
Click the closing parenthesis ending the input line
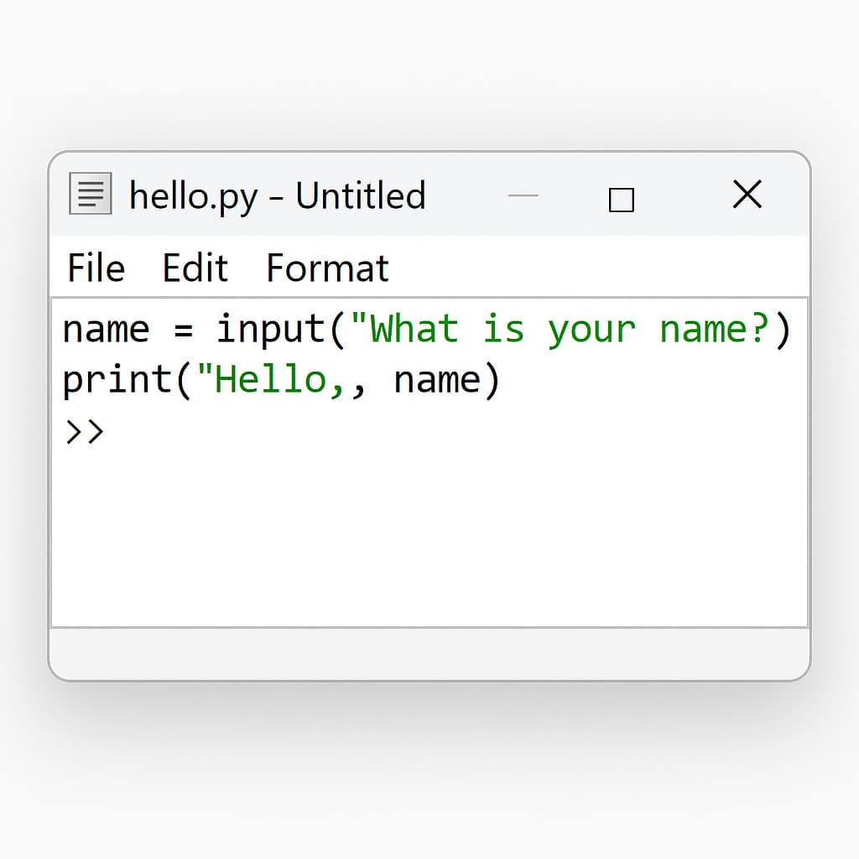[783, 330]
